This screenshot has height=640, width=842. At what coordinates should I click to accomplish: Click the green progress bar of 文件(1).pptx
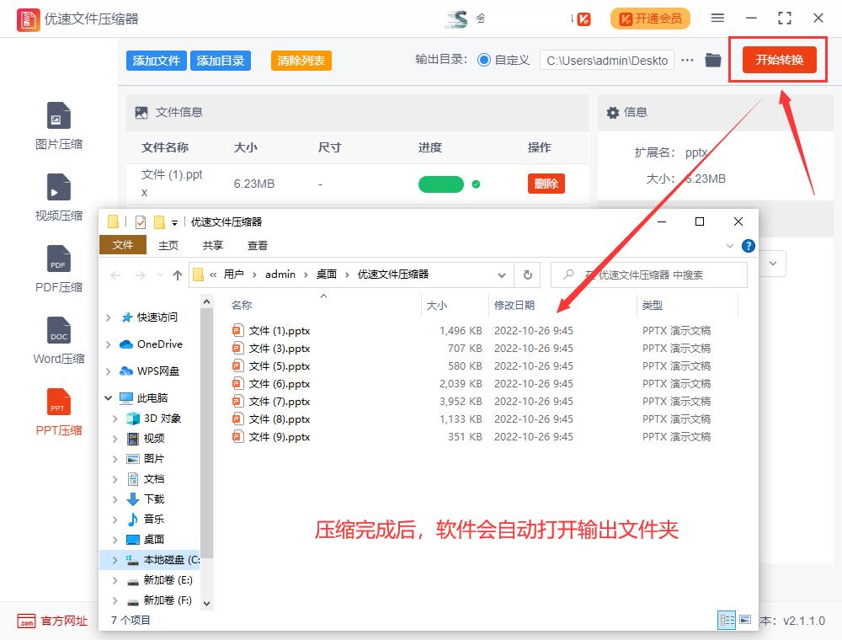pos(440,183)
